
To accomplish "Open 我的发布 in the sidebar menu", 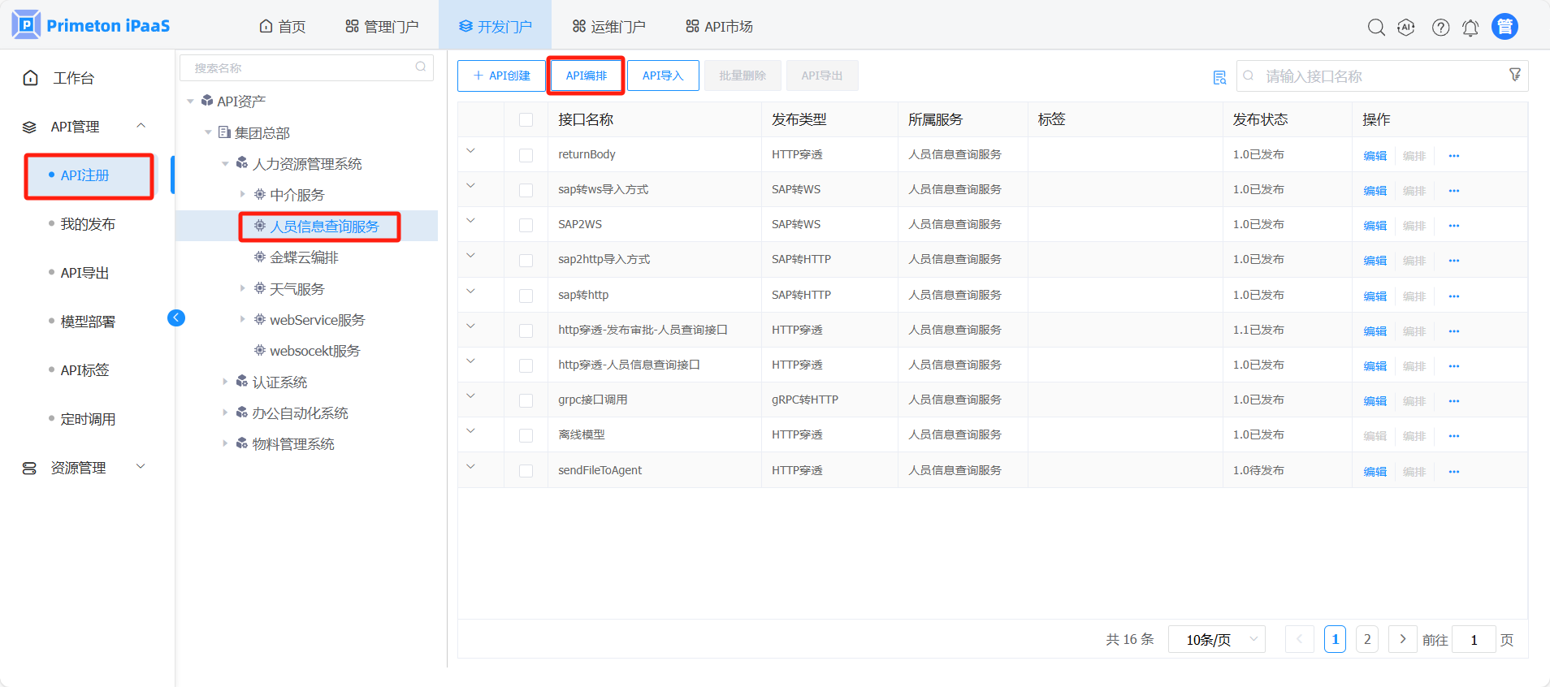I will [88, 224].
